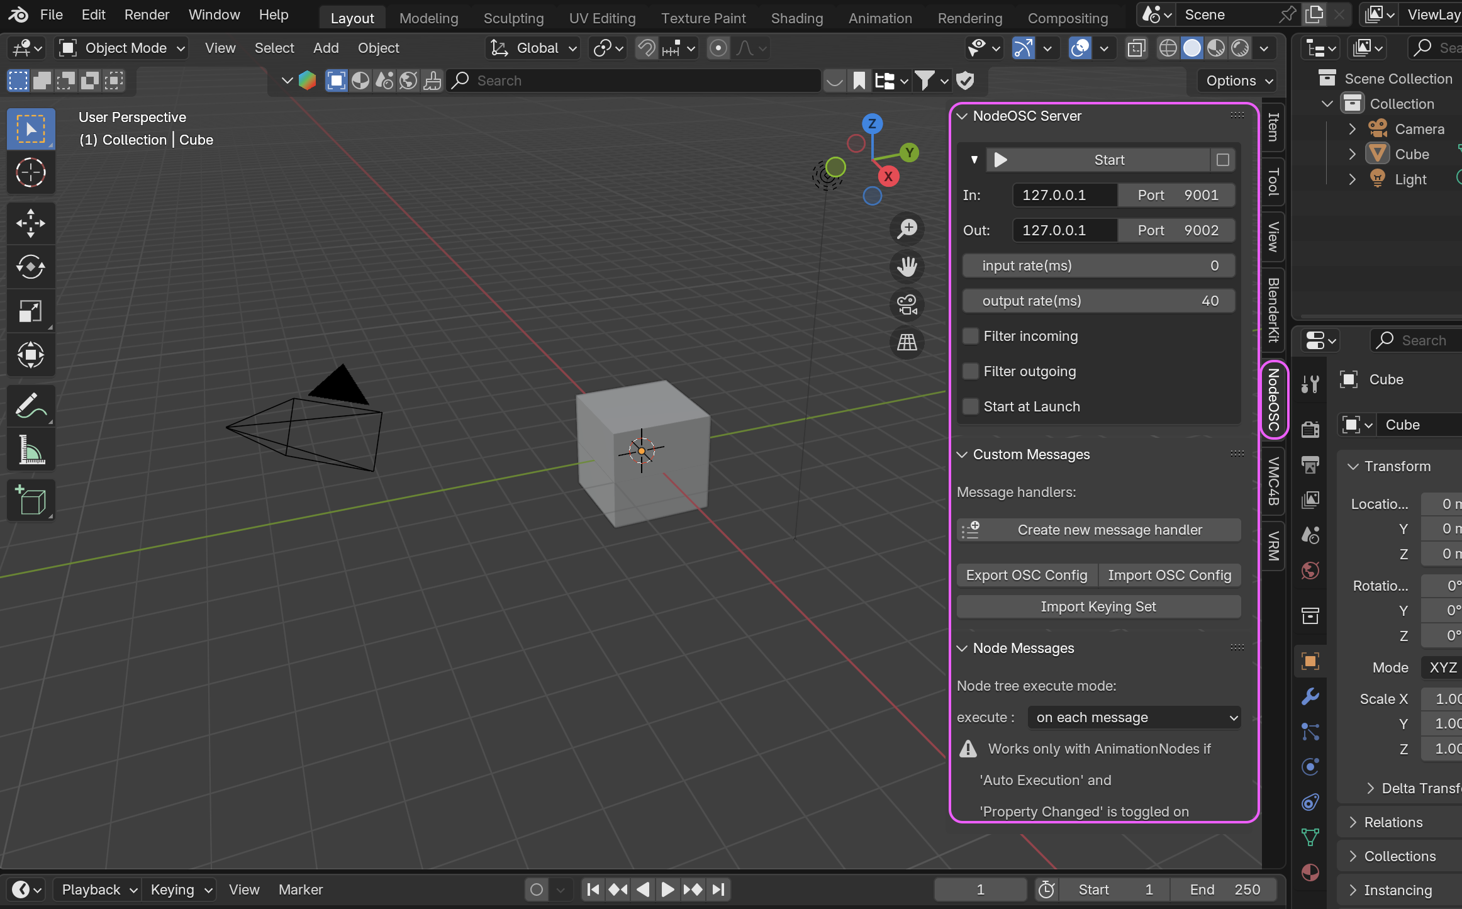Select the Rotate tool
The width and height of the screenshot is (1462, 909).
[x=30, y=267]
